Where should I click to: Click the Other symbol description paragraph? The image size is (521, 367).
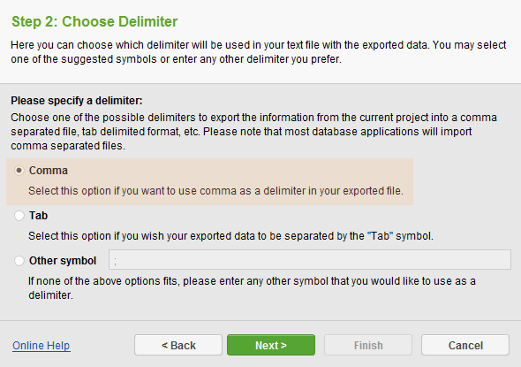point(252,288)
